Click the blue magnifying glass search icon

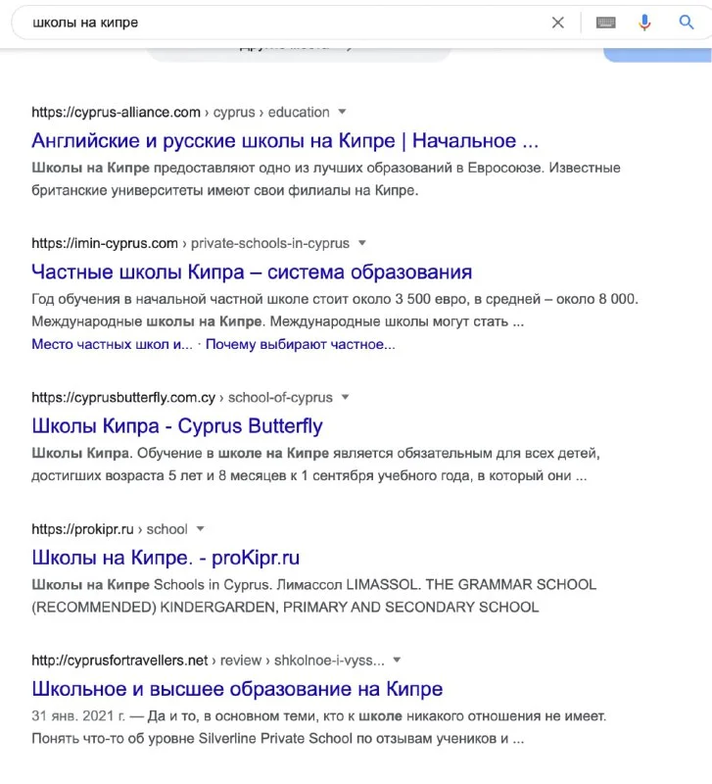pyautogui.click(x=687, y=23)
